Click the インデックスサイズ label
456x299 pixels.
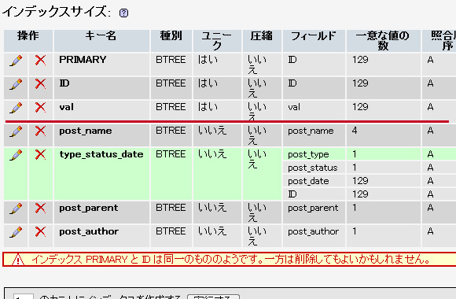pos(57,13)
